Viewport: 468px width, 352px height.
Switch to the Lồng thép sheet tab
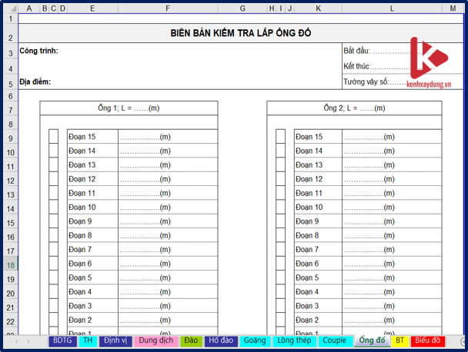(x=294, y=340)
